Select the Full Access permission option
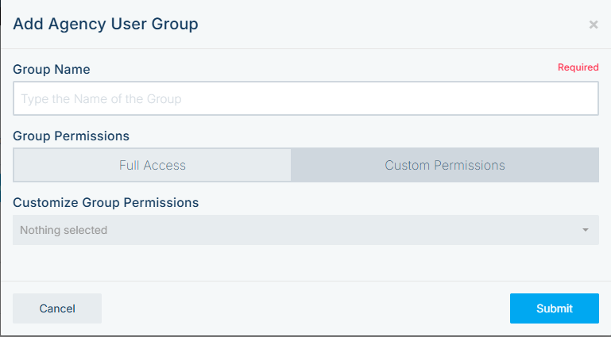611x337 pixels. (153, 165)
